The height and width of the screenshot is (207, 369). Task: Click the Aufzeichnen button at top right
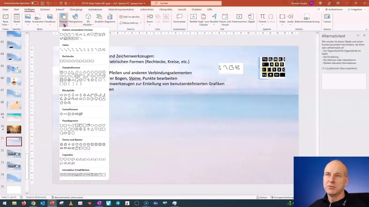tap(334, 9)
